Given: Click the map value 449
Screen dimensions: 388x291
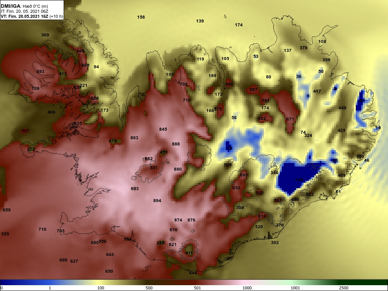Looking at the screenshot, I should 342,108.
